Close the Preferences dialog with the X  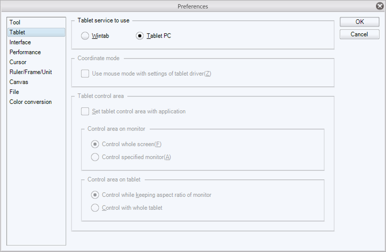pyautogui.click(x=380, y=6)
